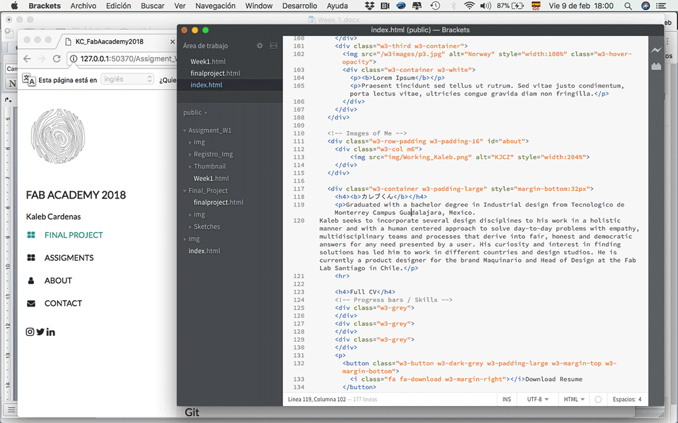
Task: Click the FINAL PROJECT link
Action: (73, 235)
